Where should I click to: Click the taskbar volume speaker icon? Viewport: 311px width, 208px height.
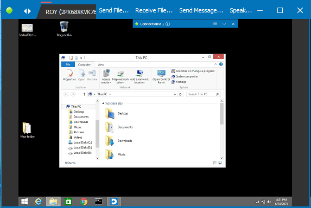click(x=269, y=201)
